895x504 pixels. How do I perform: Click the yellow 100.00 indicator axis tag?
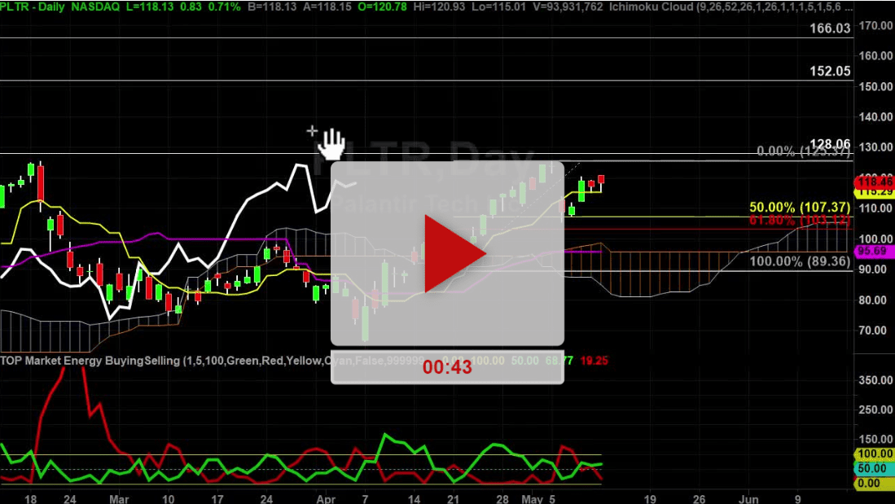point(875,454)
